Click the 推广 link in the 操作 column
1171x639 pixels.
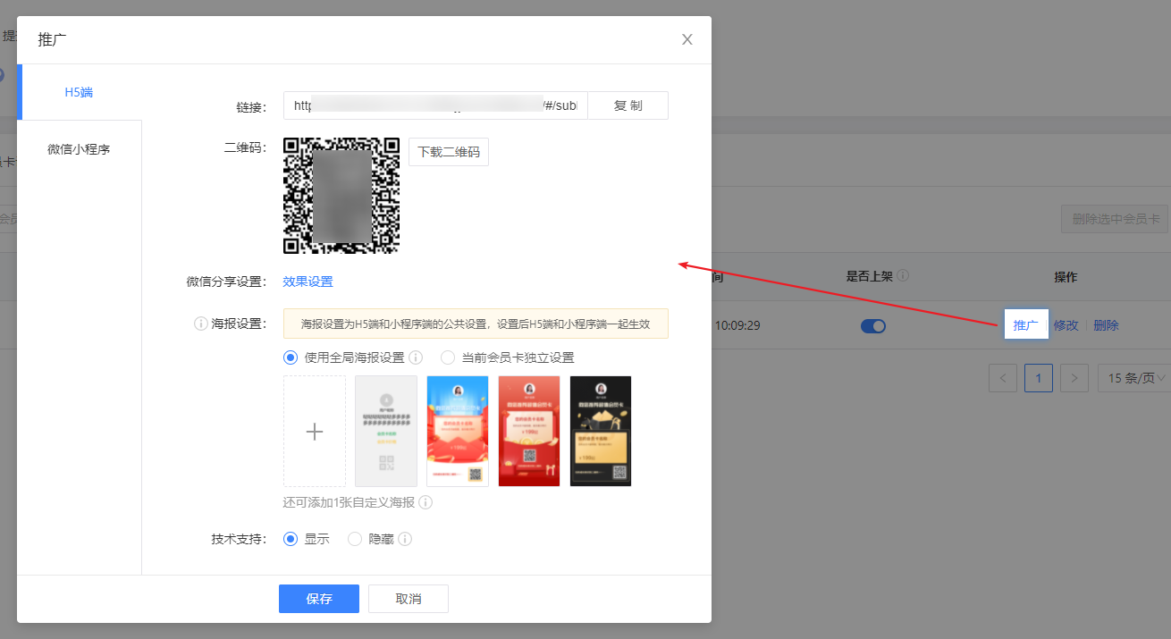click(1026, 325)
